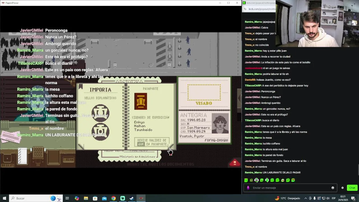Click the 'Revise validez de exp. en pasaporte' box

coord(152,142)
